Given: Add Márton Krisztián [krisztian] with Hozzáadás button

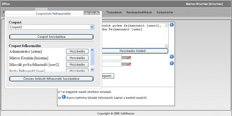Looking at the screenshot, I should coord(77,58).
